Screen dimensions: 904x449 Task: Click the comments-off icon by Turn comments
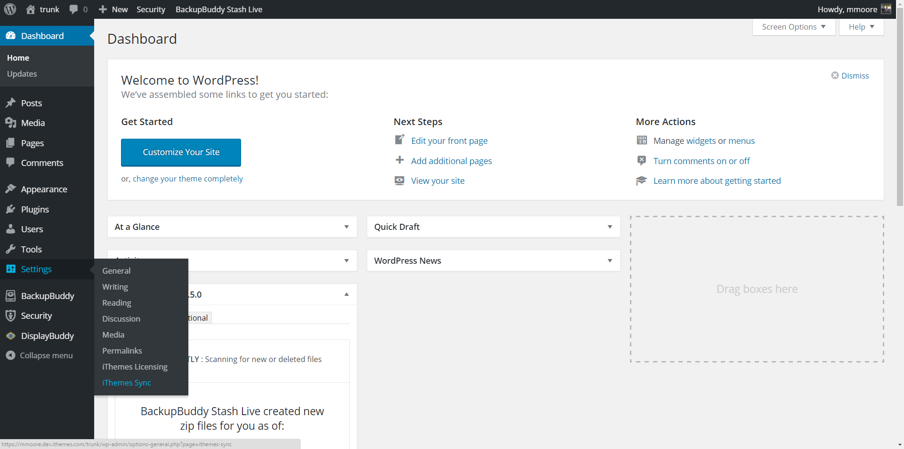642,160
